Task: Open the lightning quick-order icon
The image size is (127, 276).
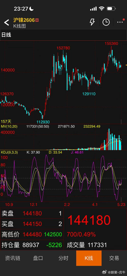Action: 92,22
